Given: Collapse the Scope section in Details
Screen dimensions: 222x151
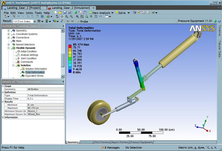Looking at the screenshot, I should (2, 86).
